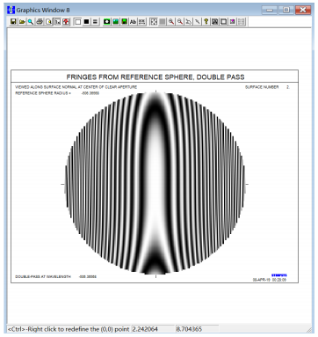Click the print preview page icon
The width and height of the screenshot is (318, 337).
[48, 22]
